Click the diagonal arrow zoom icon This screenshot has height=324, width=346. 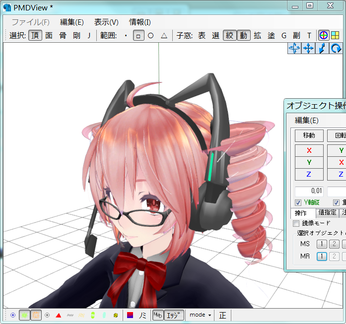322,48
